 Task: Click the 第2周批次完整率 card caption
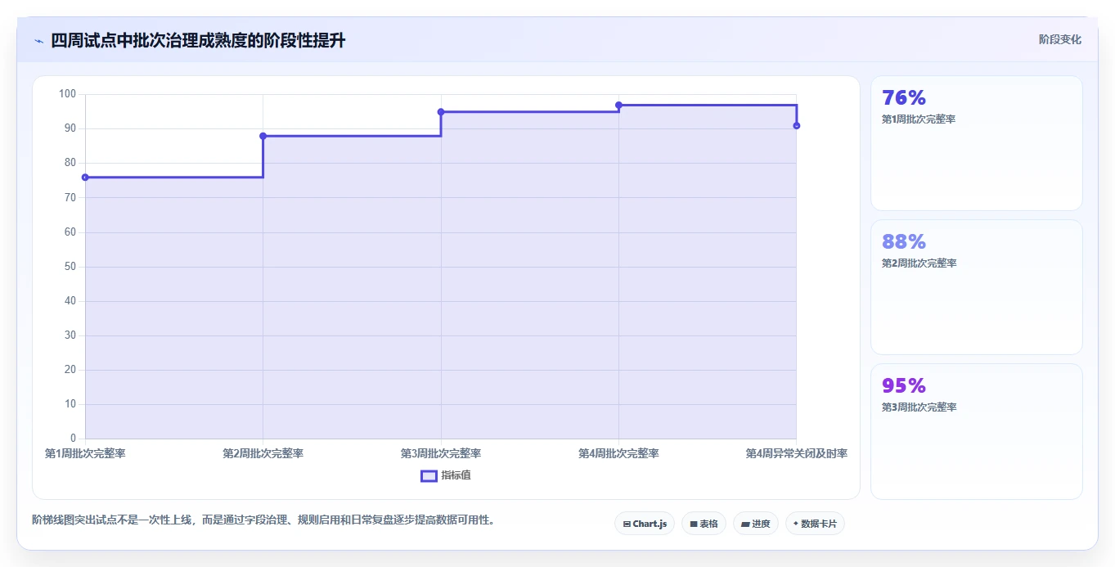click(919, 263)
